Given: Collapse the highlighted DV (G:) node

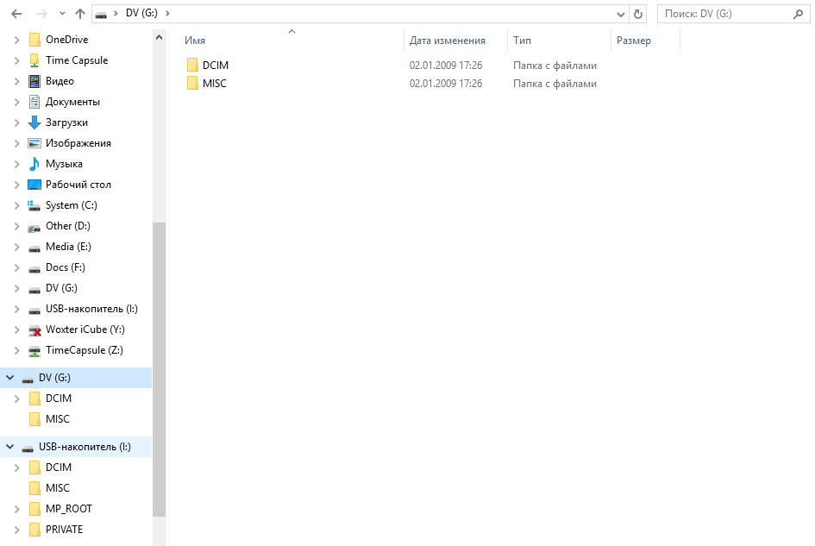Looking at the screenshot, I should click(9, 378).
